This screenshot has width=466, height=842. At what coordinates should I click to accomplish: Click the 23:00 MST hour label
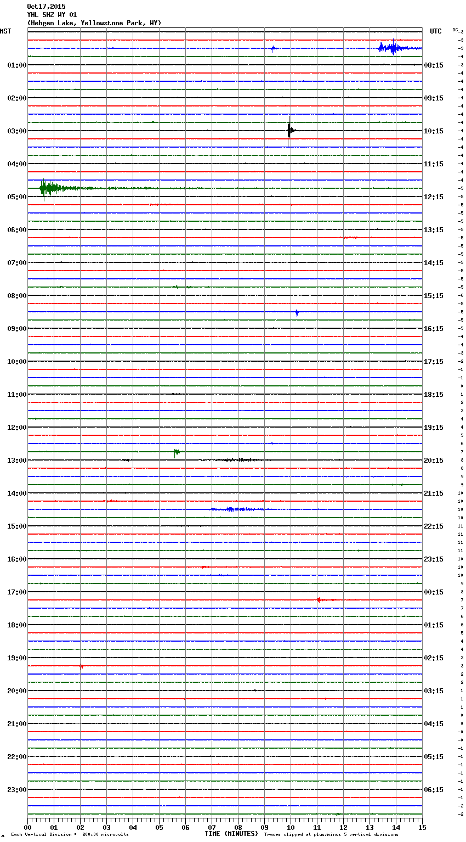pyautogui.click(x=17, y=789)
